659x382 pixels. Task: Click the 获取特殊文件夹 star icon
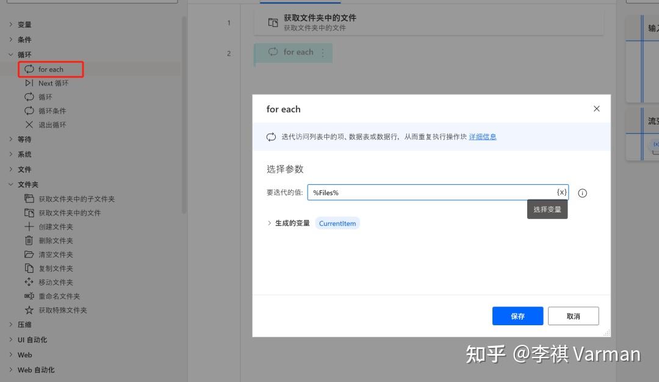29,310
